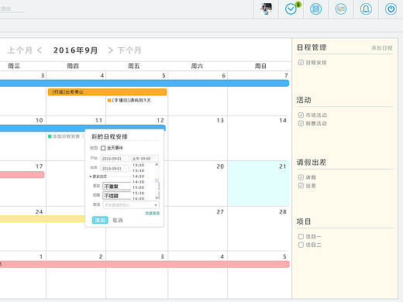Click 取消 to cancel the new schedule
Viewport: 403px width, 302px height.
click(x=118, y=220)
